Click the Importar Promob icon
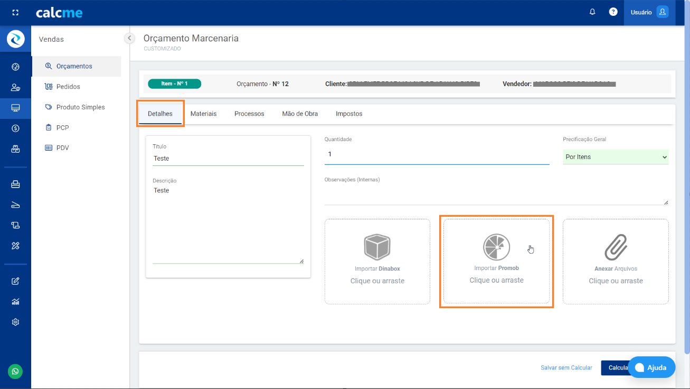This screenshot has width=690, height=389. coord(496,247)
